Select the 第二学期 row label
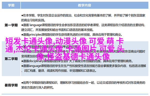This screenshot has width=150, height=96. tap(11, 59)
